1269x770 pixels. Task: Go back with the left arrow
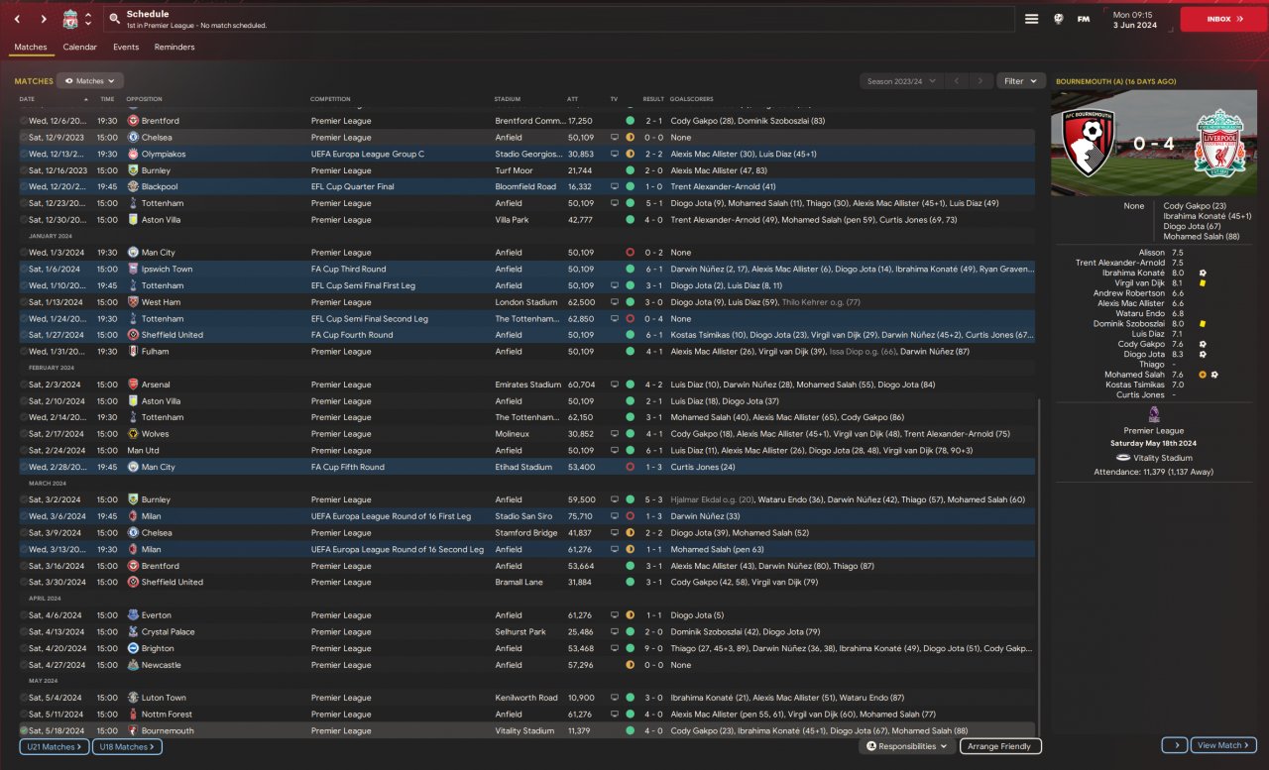point(17,19)
